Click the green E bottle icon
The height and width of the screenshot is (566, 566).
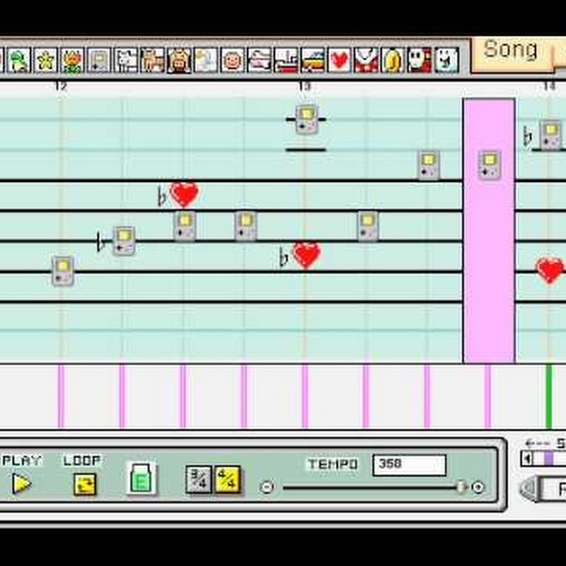point(141,479)
